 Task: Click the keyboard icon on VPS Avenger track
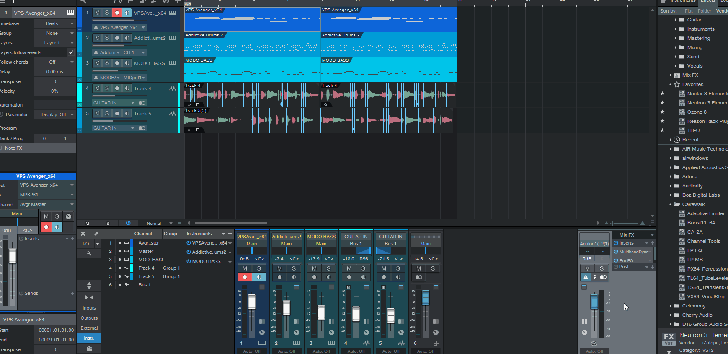click(x=172, y=13)
